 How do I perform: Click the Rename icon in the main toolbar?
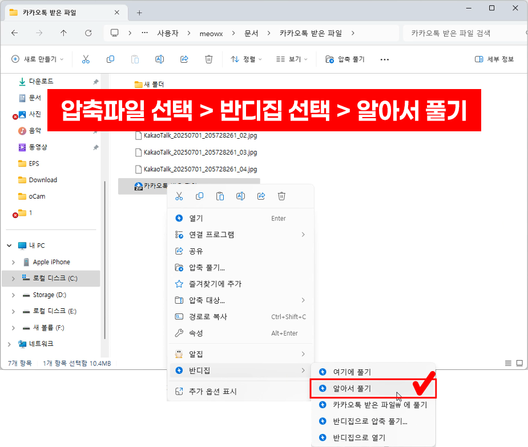(160, 59)
